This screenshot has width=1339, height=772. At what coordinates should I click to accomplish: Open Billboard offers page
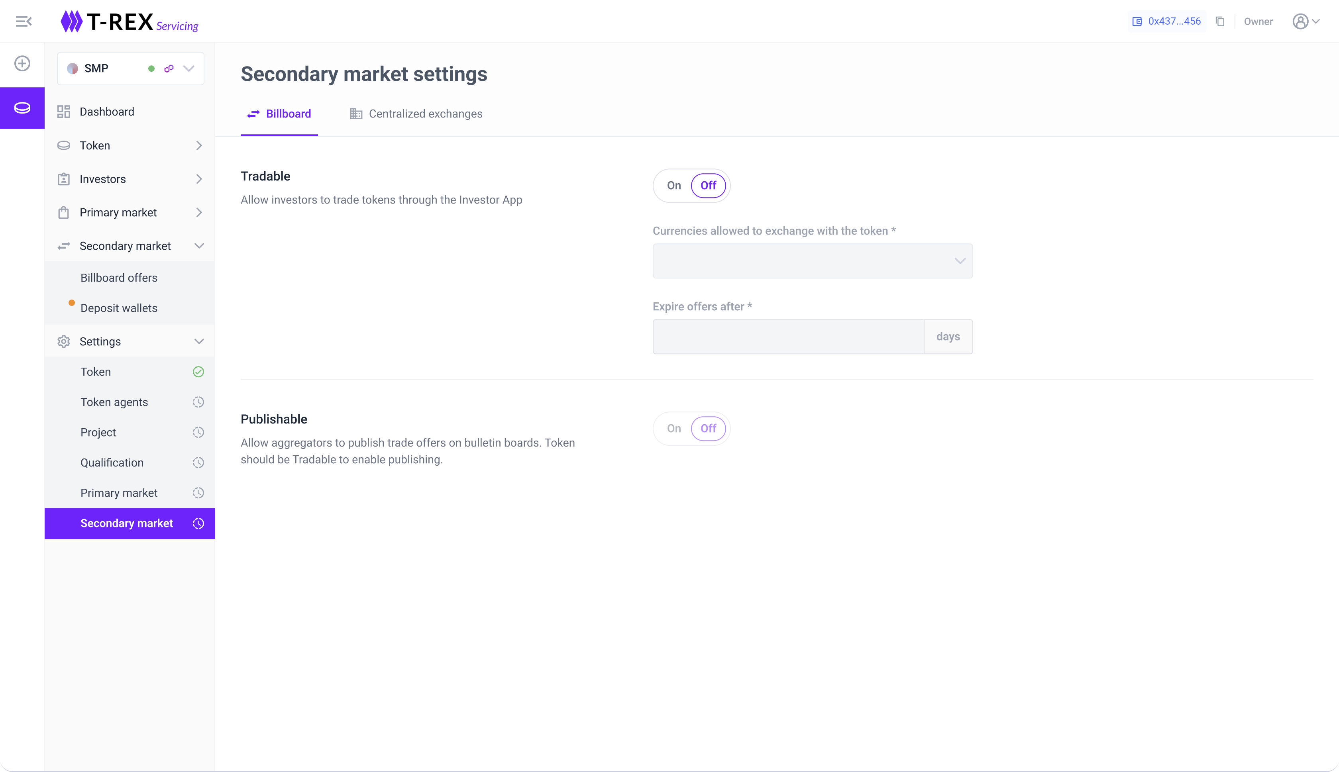tap(119, 278)
